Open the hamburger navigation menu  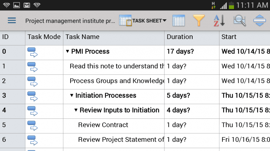point(12,20)
